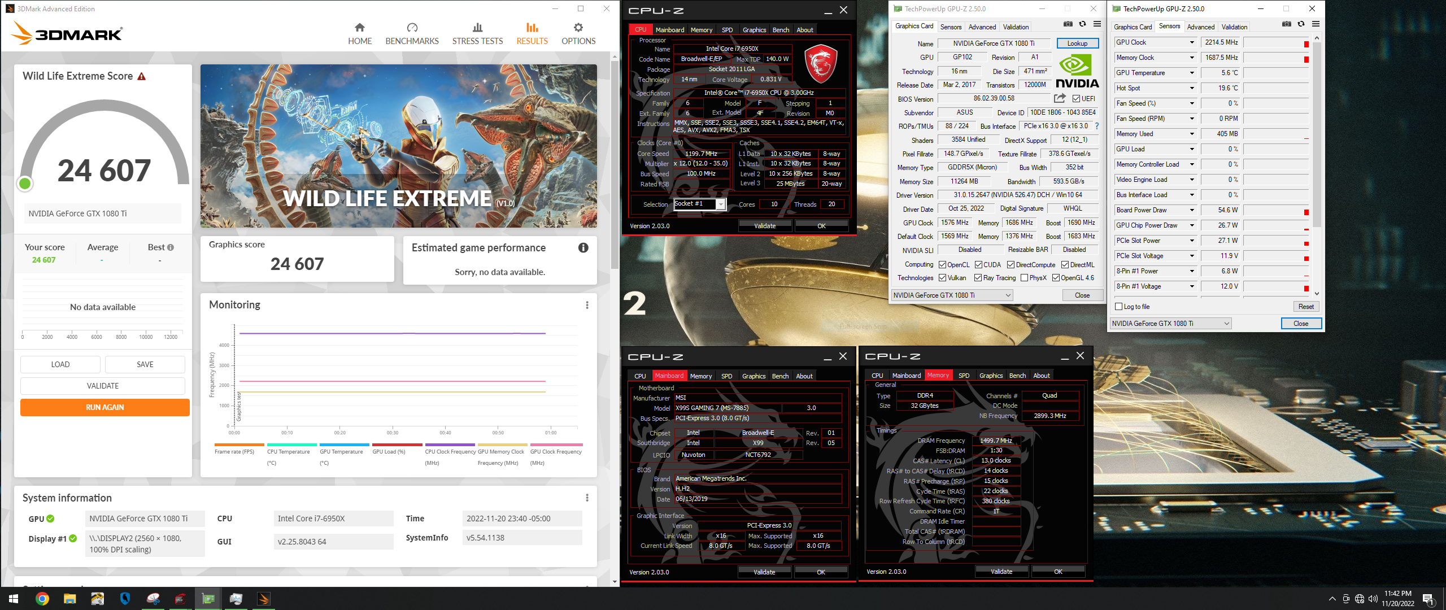The width and height of the screenshot is (1446, 610).
Task: Click RUN AGAIN button in 3DMark
Action: tap(104, 407)
